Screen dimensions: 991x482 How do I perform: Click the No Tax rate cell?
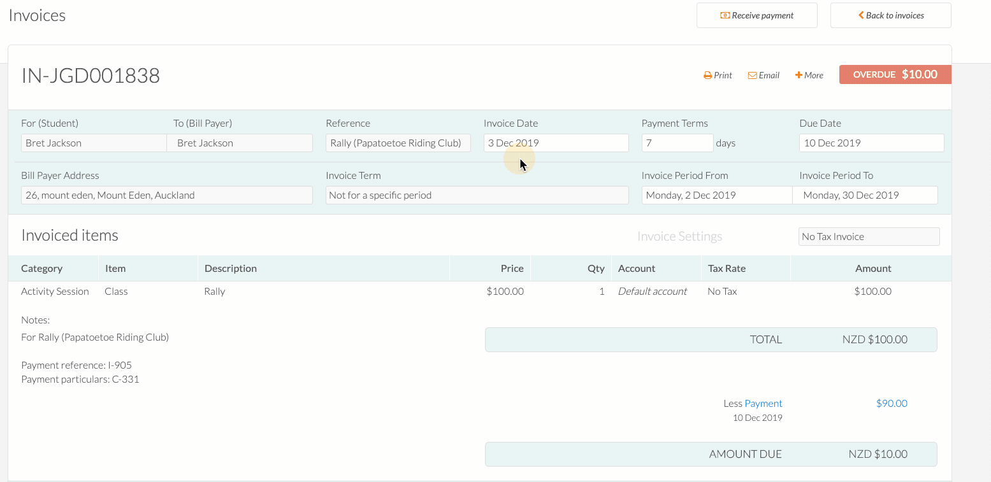click(722, 291)
